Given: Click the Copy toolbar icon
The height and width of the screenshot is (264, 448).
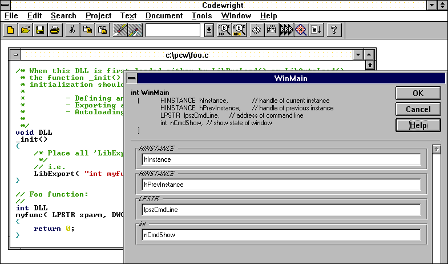Looking at the screenshot, I should (x=87, y=30).
